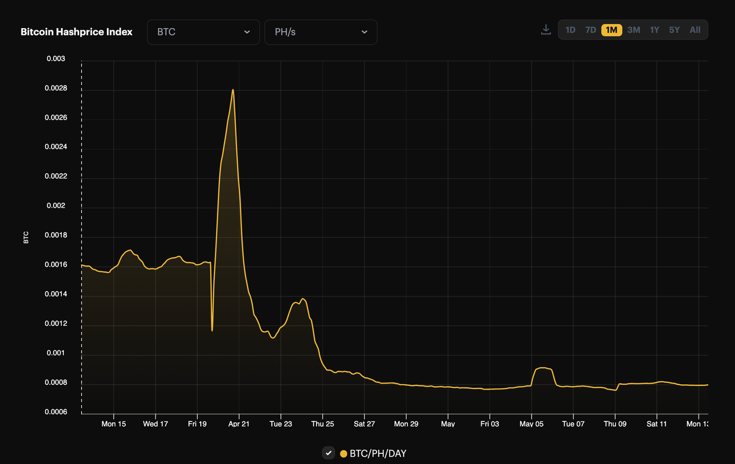Screen dimensions: 735x464
Task: Click the chevron arrow in BTC selector
Action: point(247,32)
